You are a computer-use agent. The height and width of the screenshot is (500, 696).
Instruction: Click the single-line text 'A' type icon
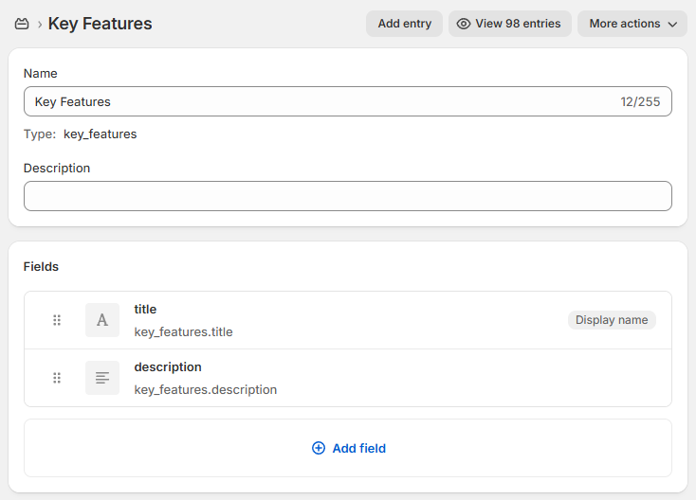(x=102, y=320)
